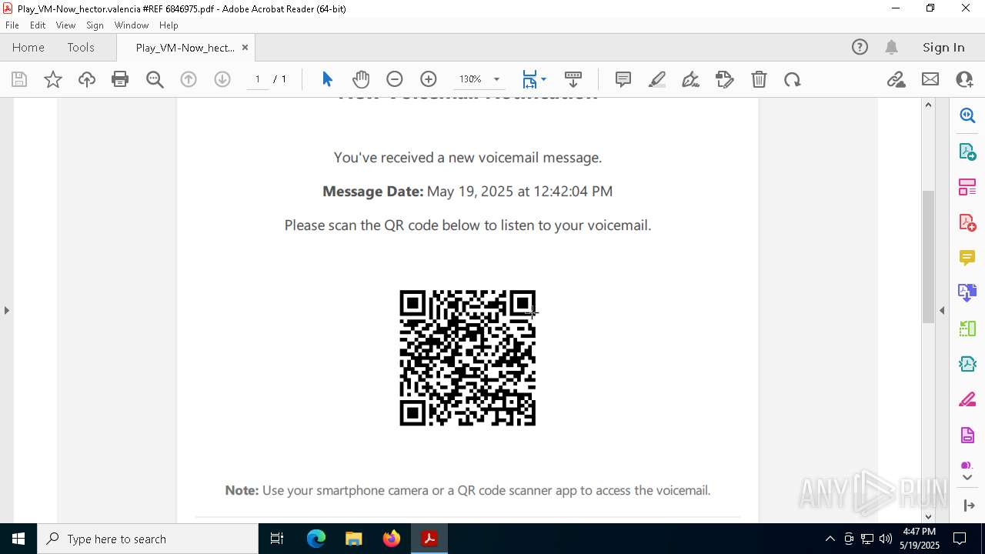
Task: Launch Microsoft Edge from taskbar
Action: point(316,539)
